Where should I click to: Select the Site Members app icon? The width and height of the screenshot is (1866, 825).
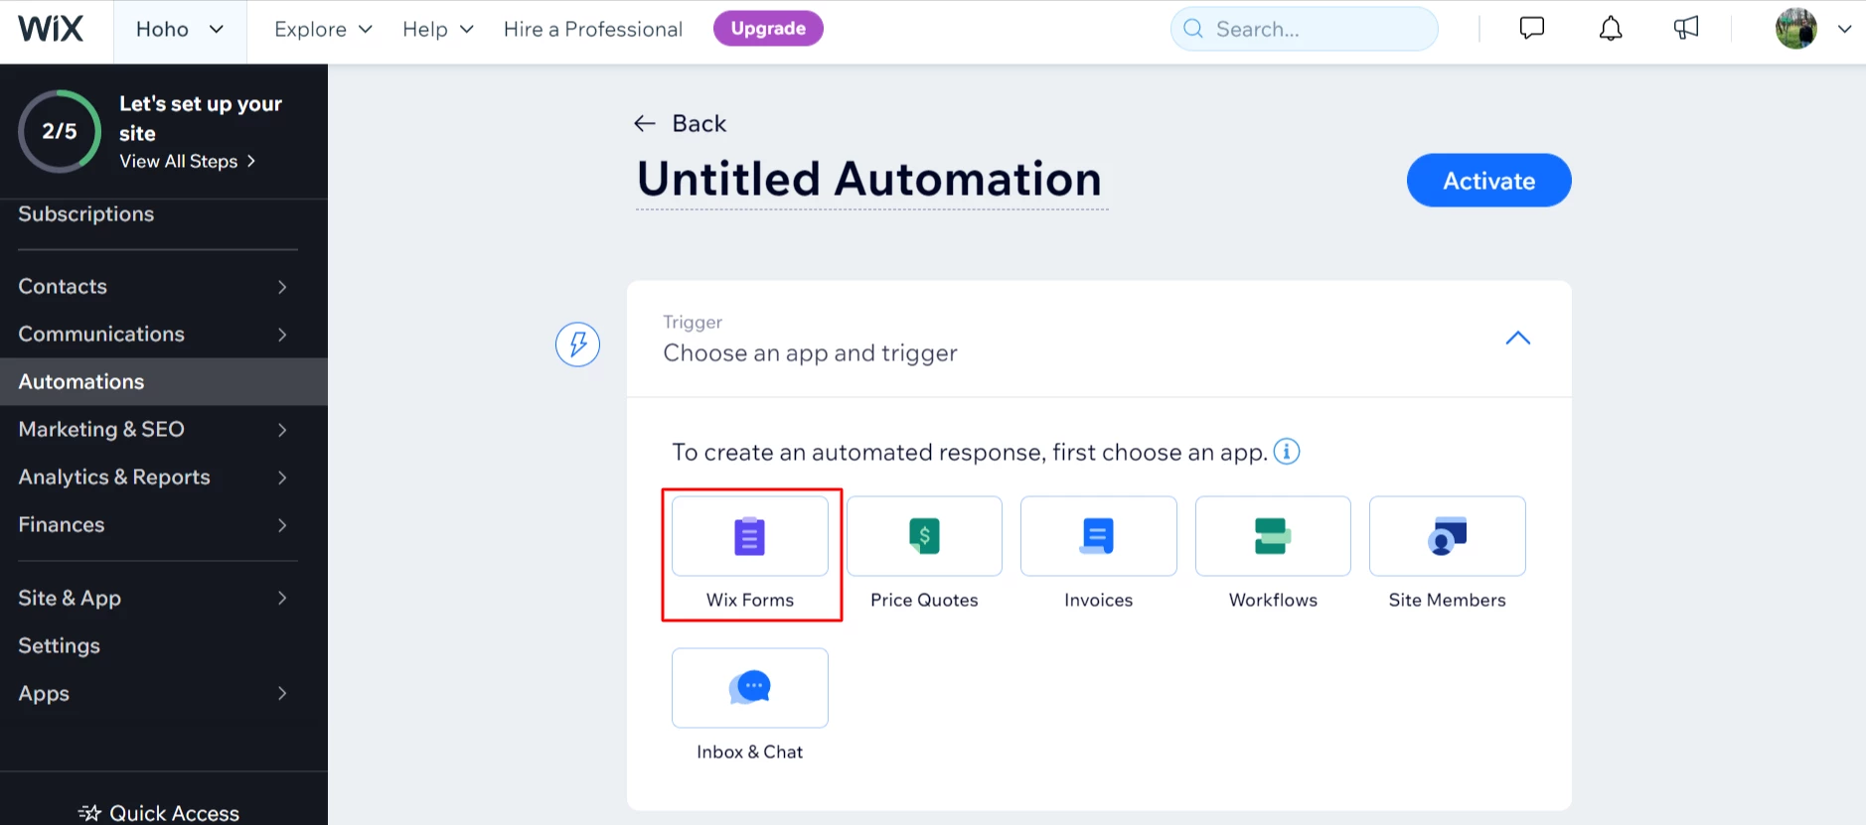click(1448, 536)
